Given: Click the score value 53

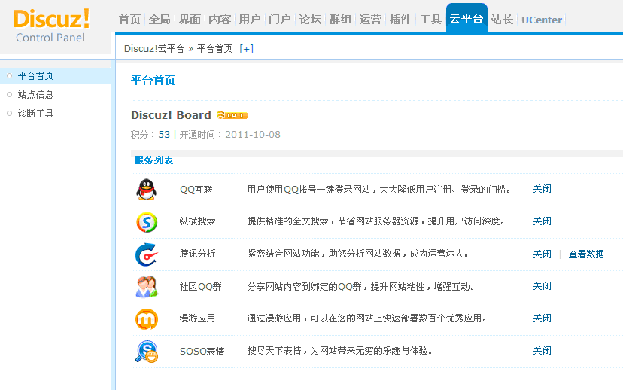Looking at the screenshot, I should (164, 134).
